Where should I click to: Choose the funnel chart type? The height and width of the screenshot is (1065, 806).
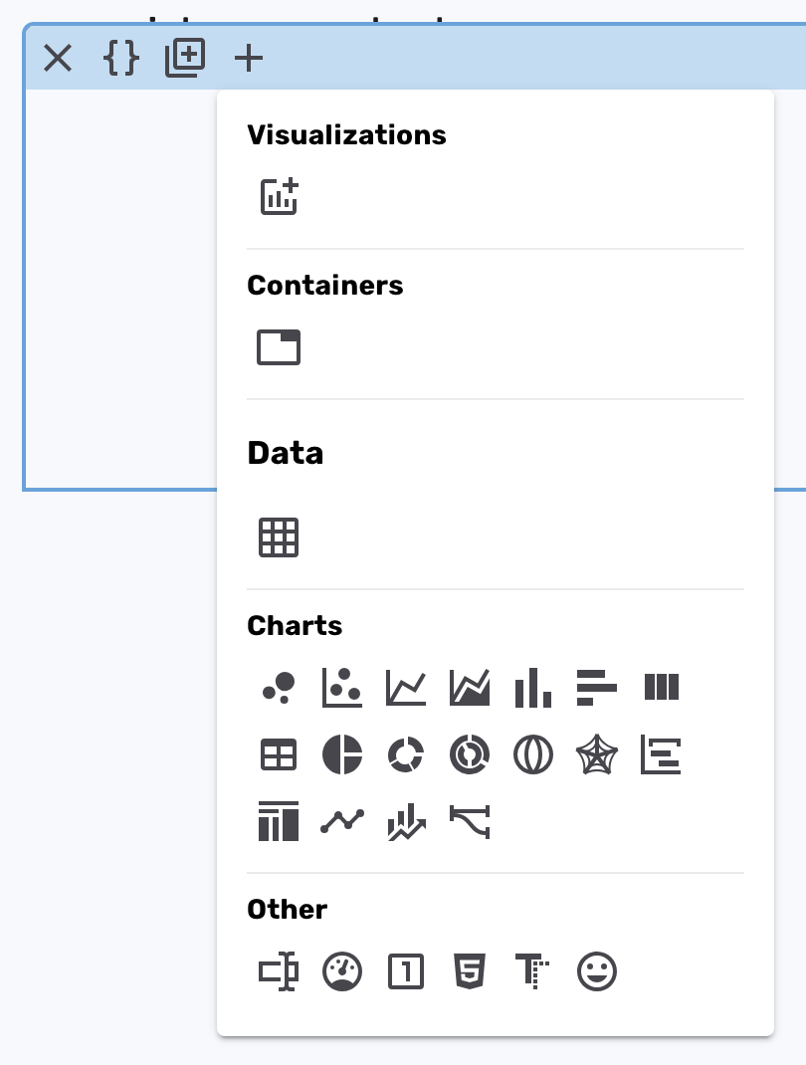tap(661, 754)
